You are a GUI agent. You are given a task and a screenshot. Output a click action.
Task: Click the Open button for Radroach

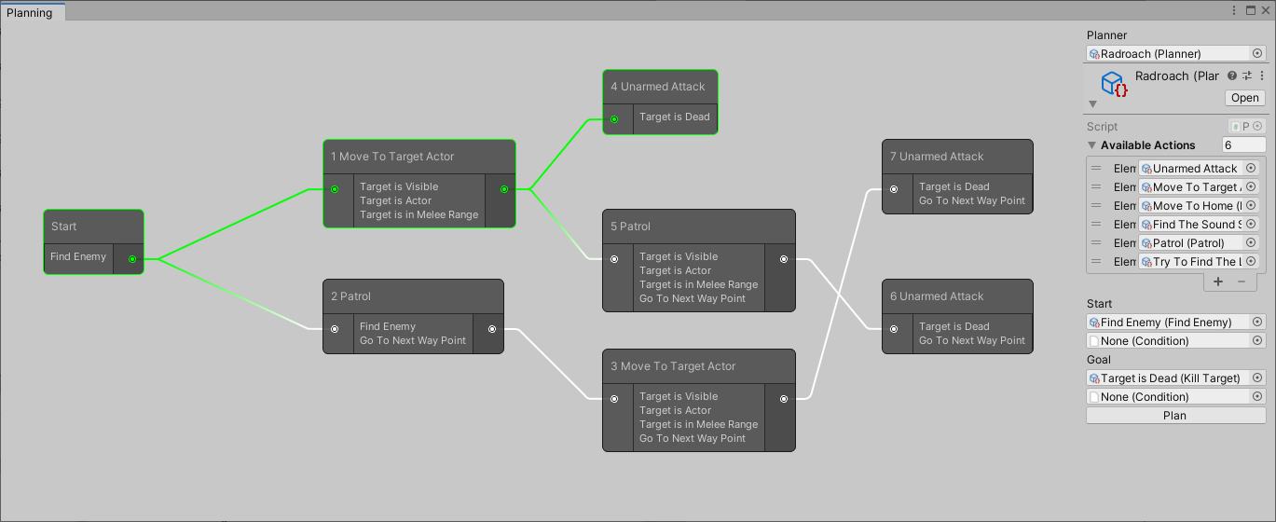(x=1244, y=98)
